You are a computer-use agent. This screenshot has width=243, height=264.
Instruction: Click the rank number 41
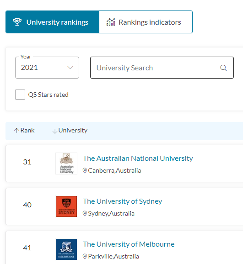coord(27,248)
